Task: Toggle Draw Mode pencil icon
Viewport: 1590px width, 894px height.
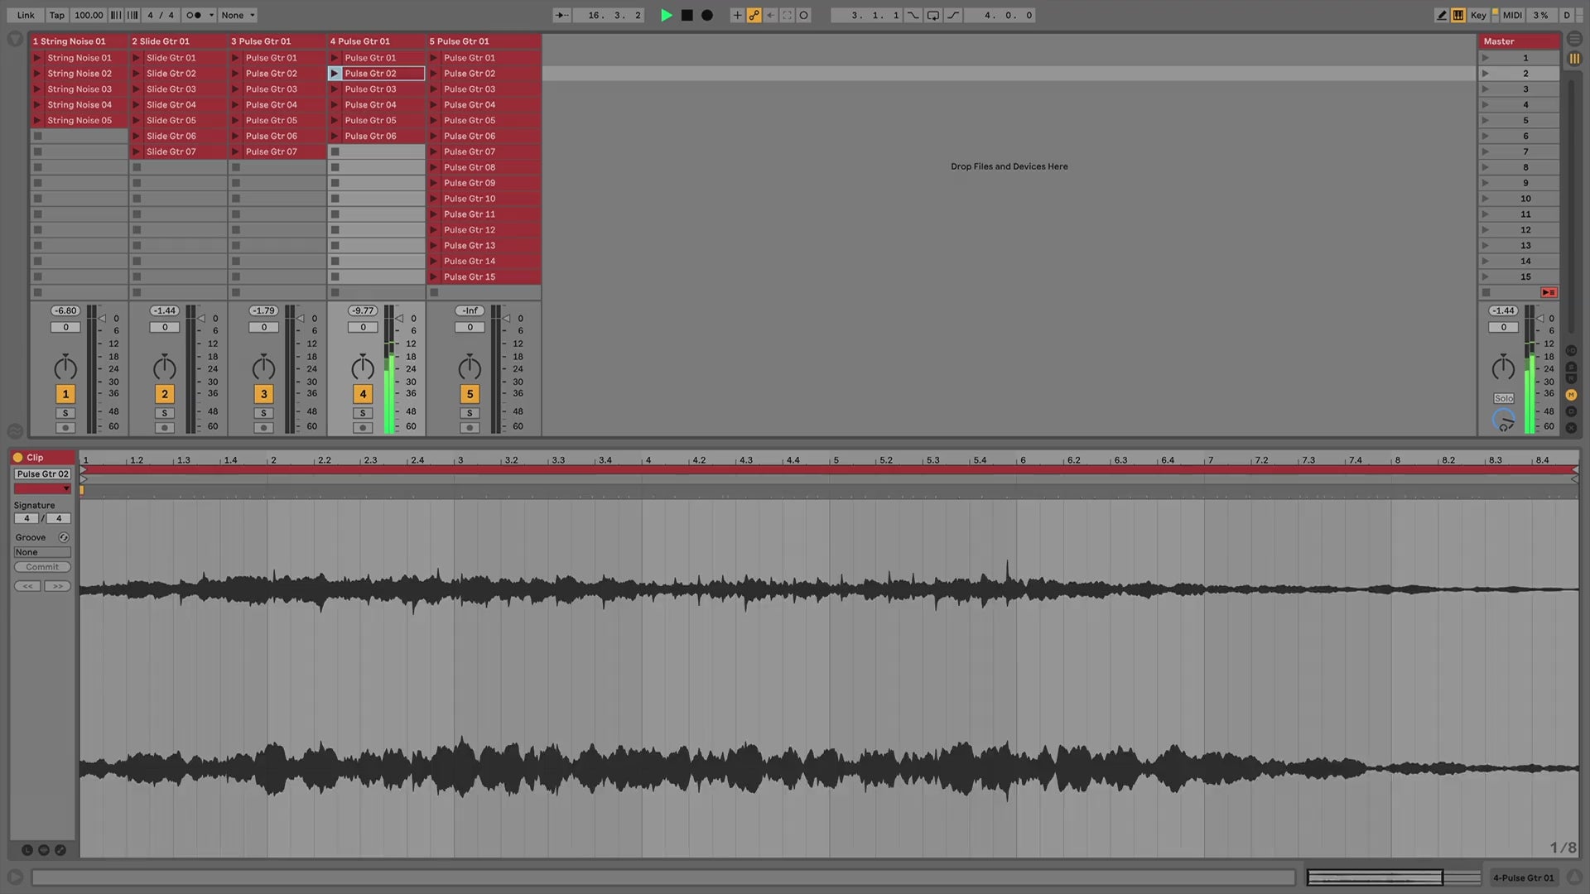Action: (1442, 15)
